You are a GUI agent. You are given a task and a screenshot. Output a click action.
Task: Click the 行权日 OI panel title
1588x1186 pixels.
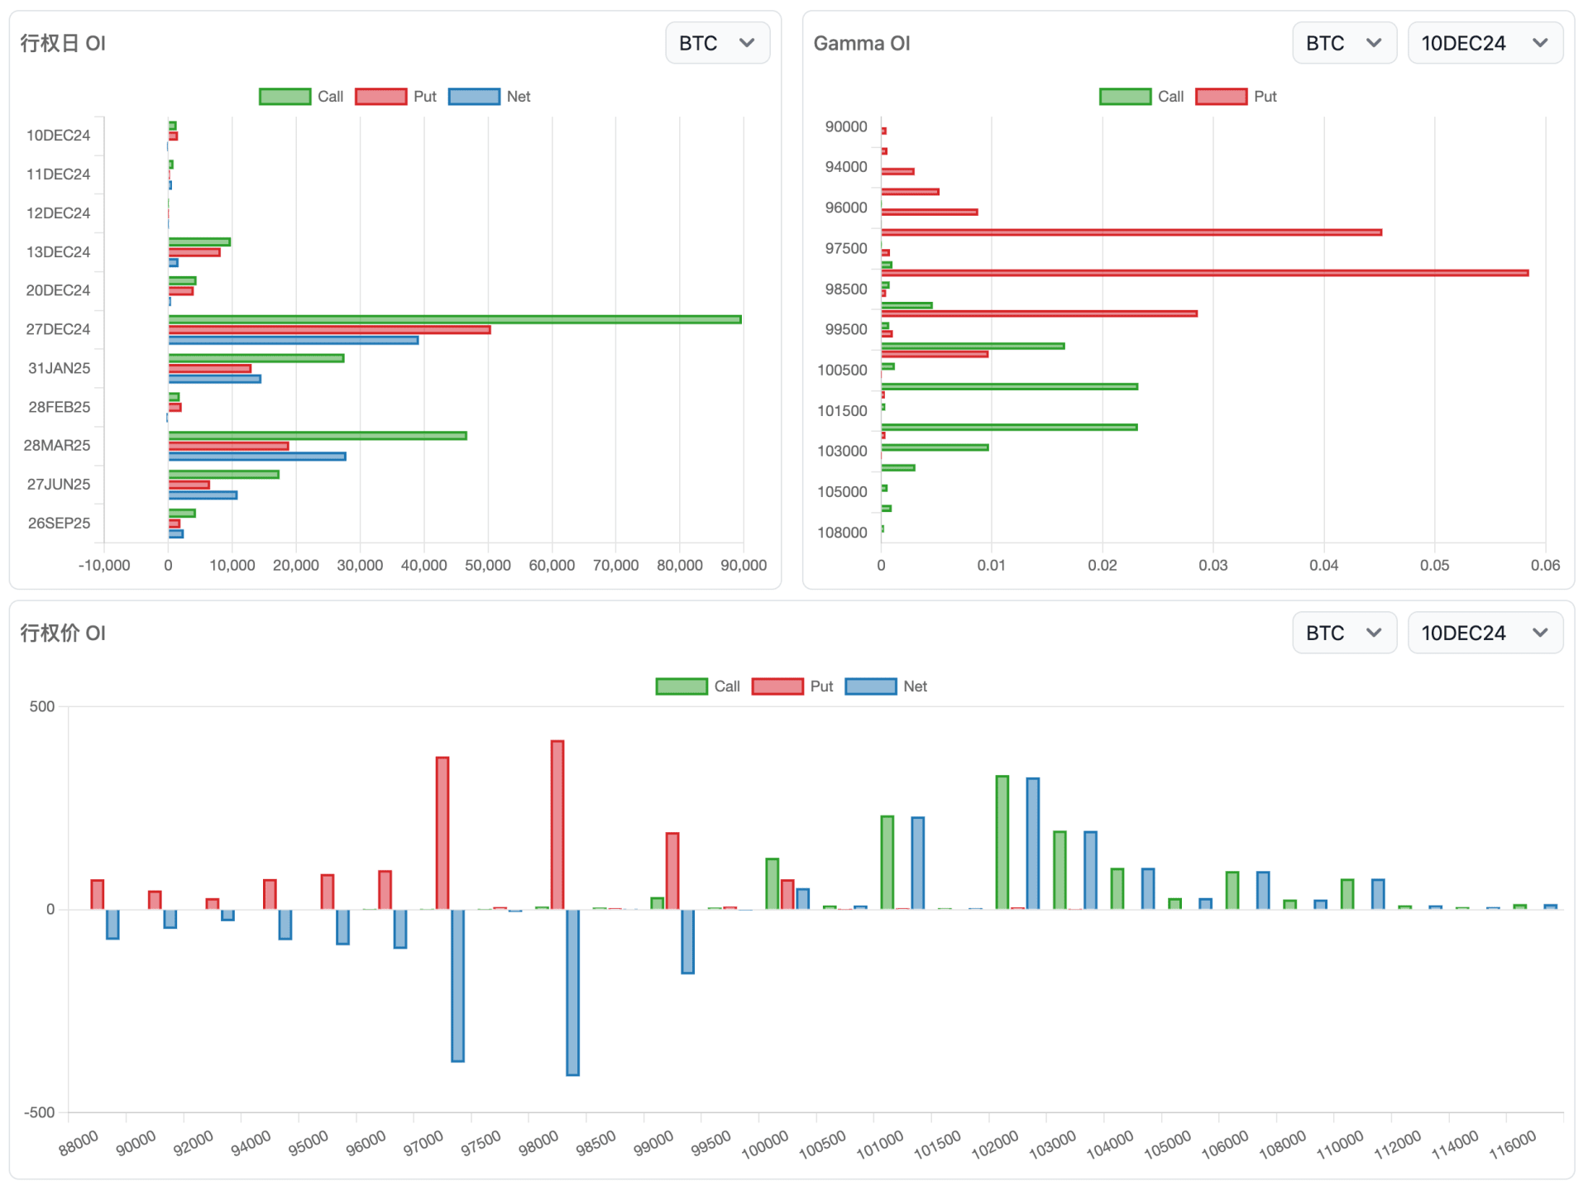pos(63,43)
